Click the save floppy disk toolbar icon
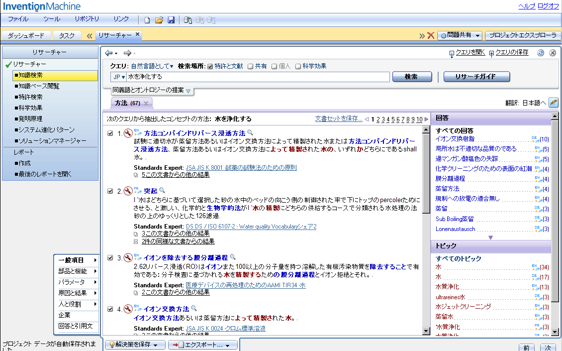The image size is (562, 351). pos(171,20)
